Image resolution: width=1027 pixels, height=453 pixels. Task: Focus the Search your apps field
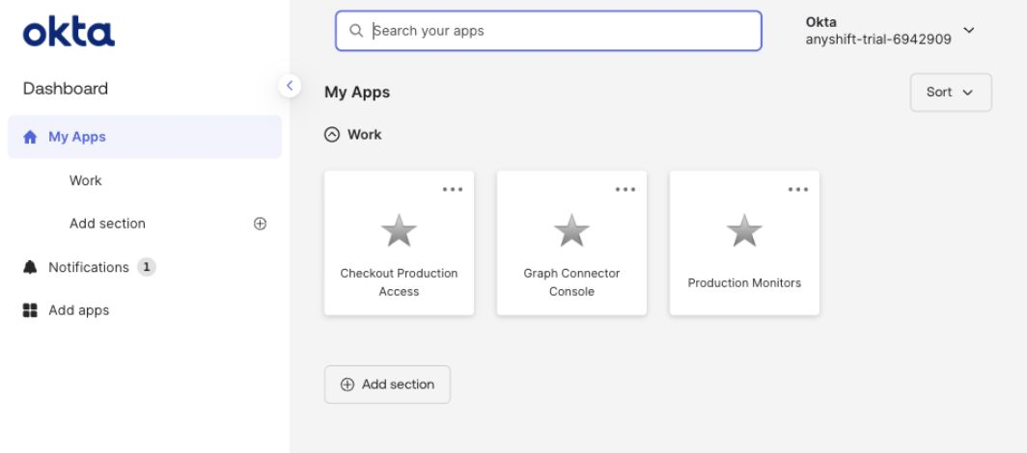549,31
